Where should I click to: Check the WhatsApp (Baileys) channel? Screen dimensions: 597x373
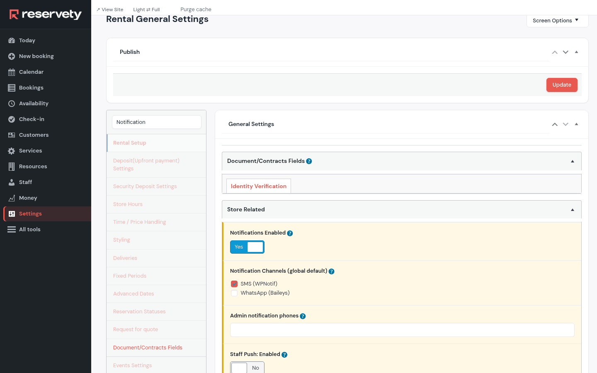pos(234,293)
